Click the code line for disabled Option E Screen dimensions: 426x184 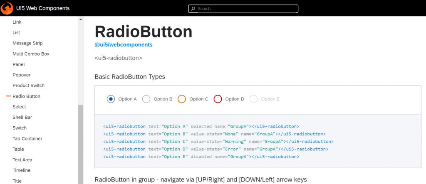[x=201, y=157]
